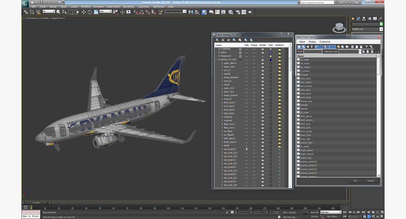Click the Render Production teapot
The width and height of the screenshot is (406, 219).
pyautogui.click(x=250, y=12)
